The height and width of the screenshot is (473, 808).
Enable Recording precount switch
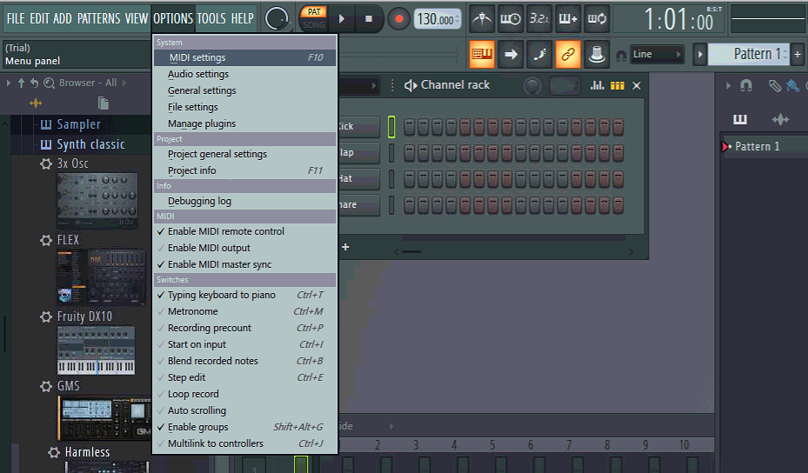(244, 328)
